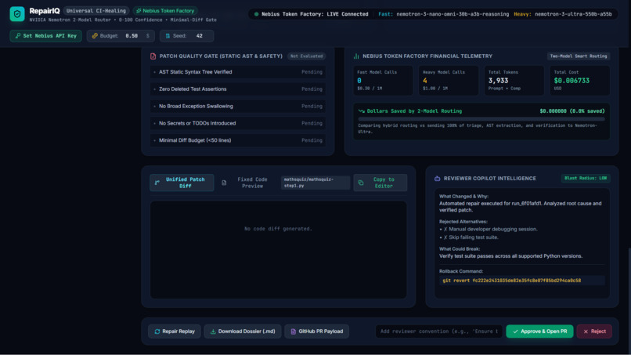Click Download Dossier (.md) button

tap(243, 331)
